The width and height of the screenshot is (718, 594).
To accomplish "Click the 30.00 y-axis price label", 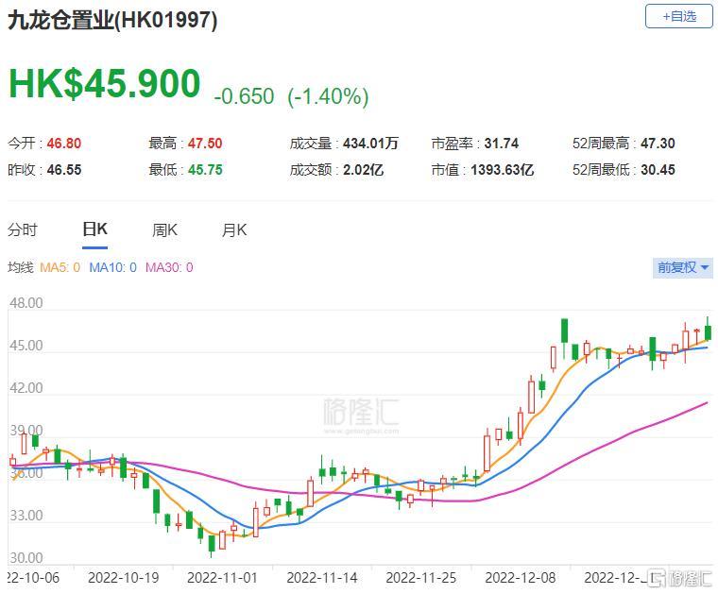I will 26,558.
